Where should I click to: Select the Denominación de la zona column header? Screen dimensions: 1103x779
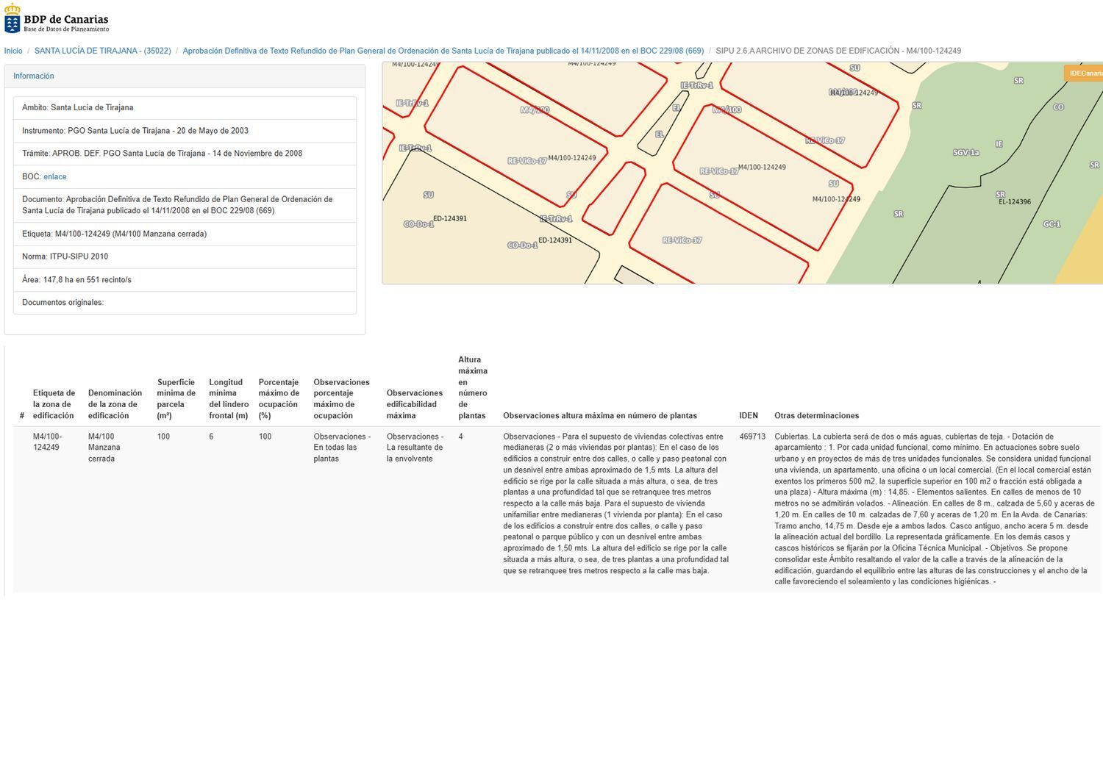pyautogui.click(x=115, y=404)
